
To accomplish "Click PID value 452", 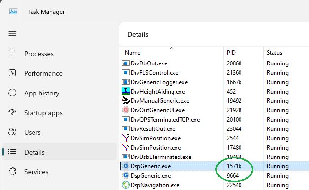I will (x=231, y=92).
